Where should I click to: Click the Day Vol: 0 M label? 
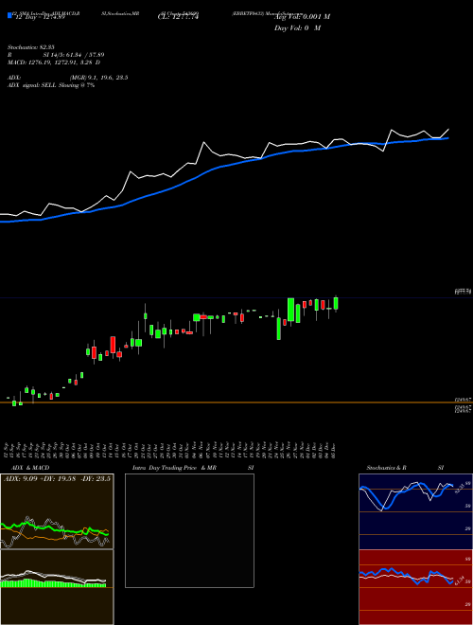point(297,28)
